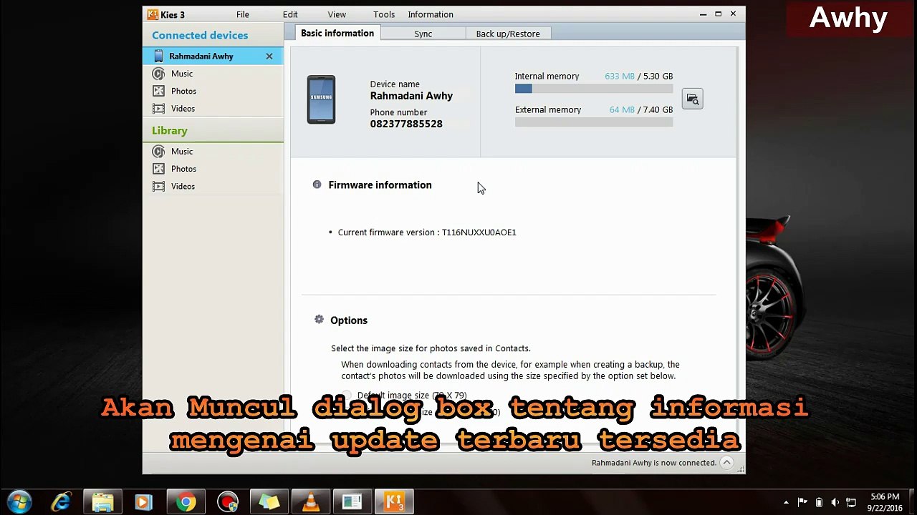Open the Tools menu
This screenshot has width=917, height=515.
[x=384, y=14]
